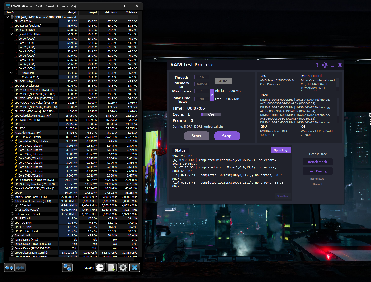Screen dimensions: 371x282
Task: Click the Asgari column header
Action: [x=89, y=12]
